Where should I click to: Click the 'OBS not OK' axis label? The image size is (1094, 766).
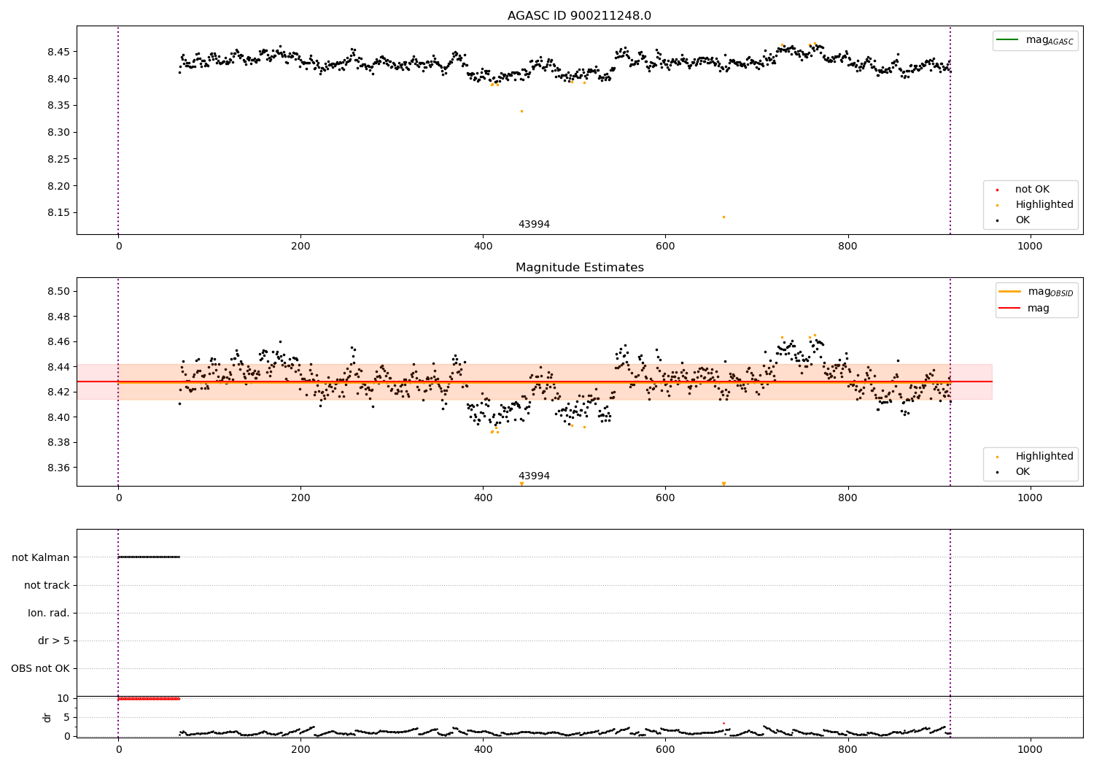point(40,668)
